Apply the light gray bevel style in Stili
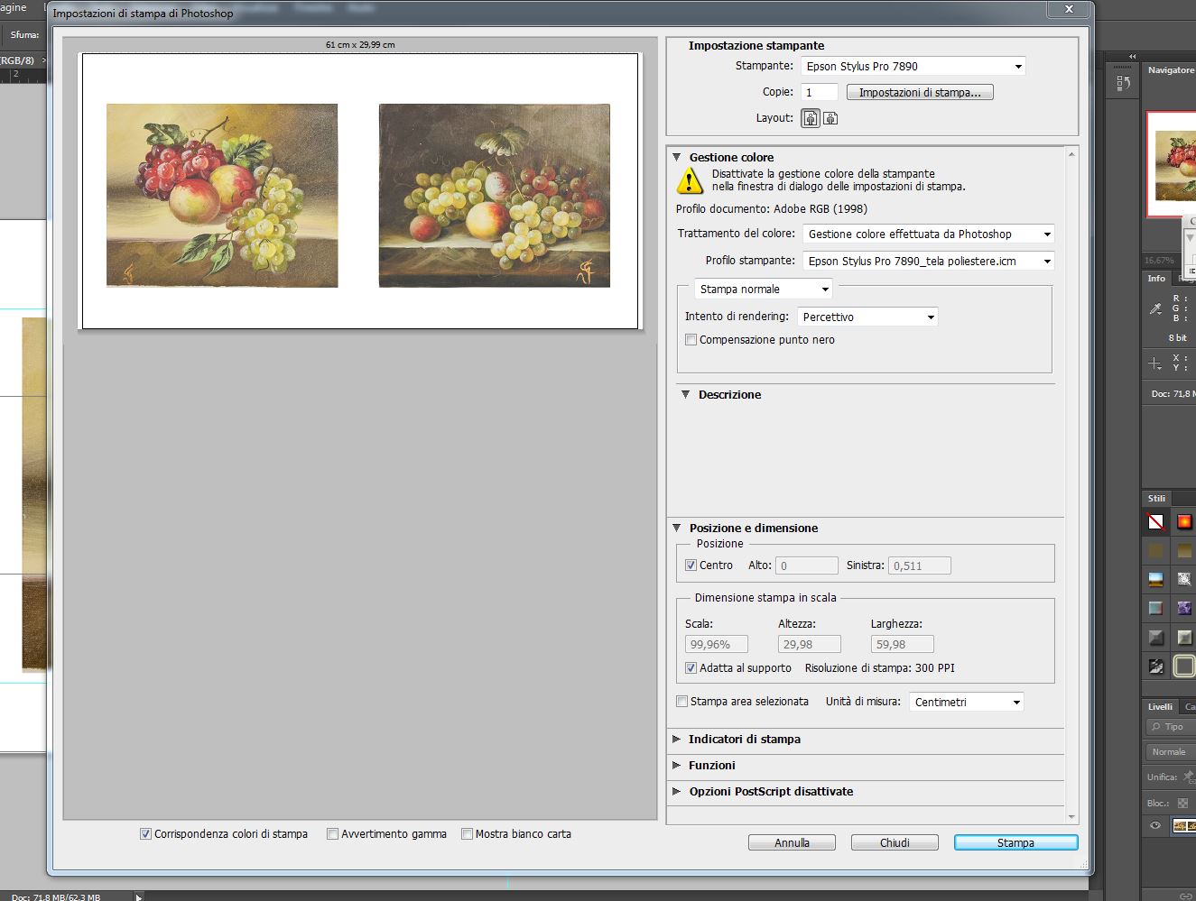This screenshot has height=901, width=1196. click(1183, 638)
